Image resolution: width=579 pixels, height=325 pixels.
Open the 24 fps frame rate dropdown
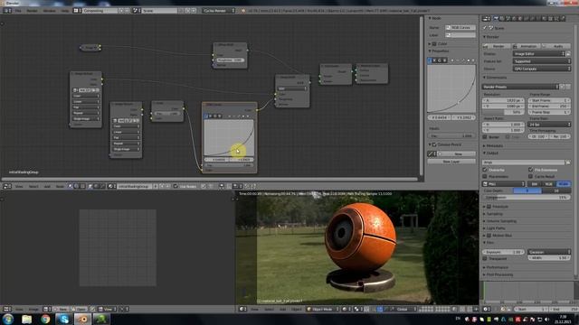[549, 125]
